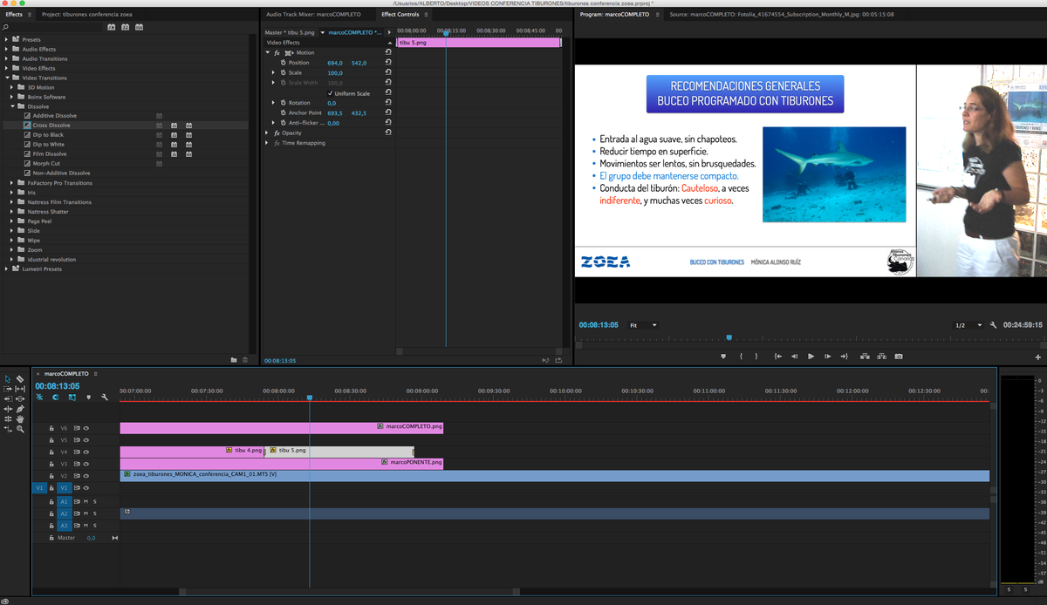The width and height of the screenshot is (1047, 605).
Task: Mark Out point in Program monitor
Action: click(756, 357)
